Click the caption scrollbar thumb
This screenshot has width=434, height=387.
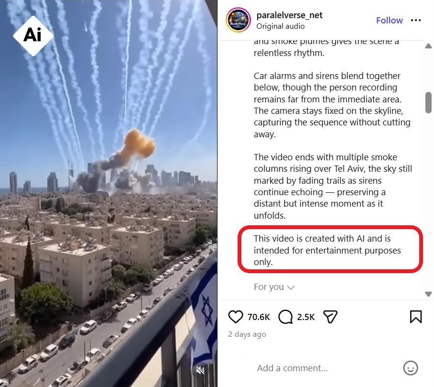click(x=428, y=102)
